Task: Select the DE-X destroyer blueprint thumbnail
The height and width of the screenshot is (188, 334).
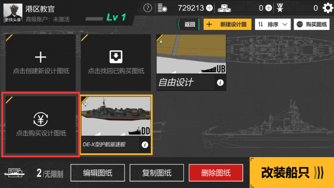Action: coord(116,116)
